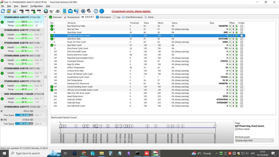Uncheck Enable for Disk Temperature attribute
Viewport: 279px width, 157px height.
[242, 80]
